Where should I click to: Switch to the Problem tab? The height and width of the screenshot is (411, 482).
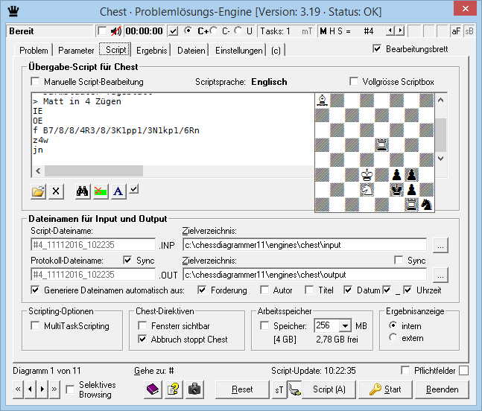coord(34,50)
